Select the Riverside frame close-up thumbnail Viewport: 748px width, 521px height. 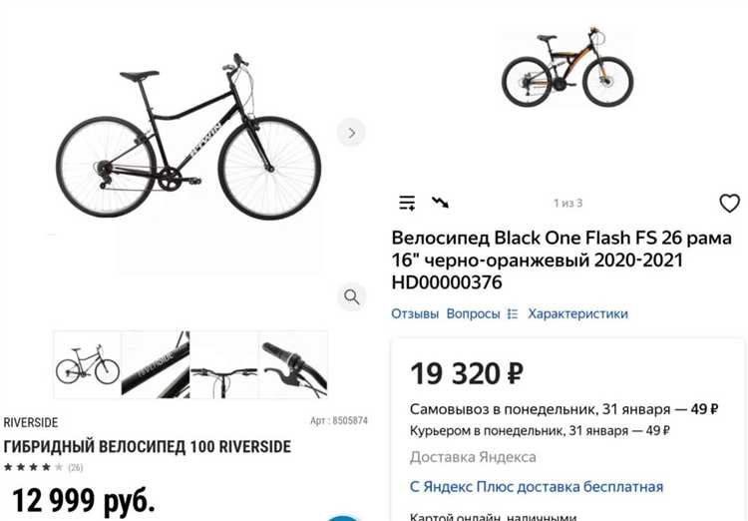coord(156,364)
